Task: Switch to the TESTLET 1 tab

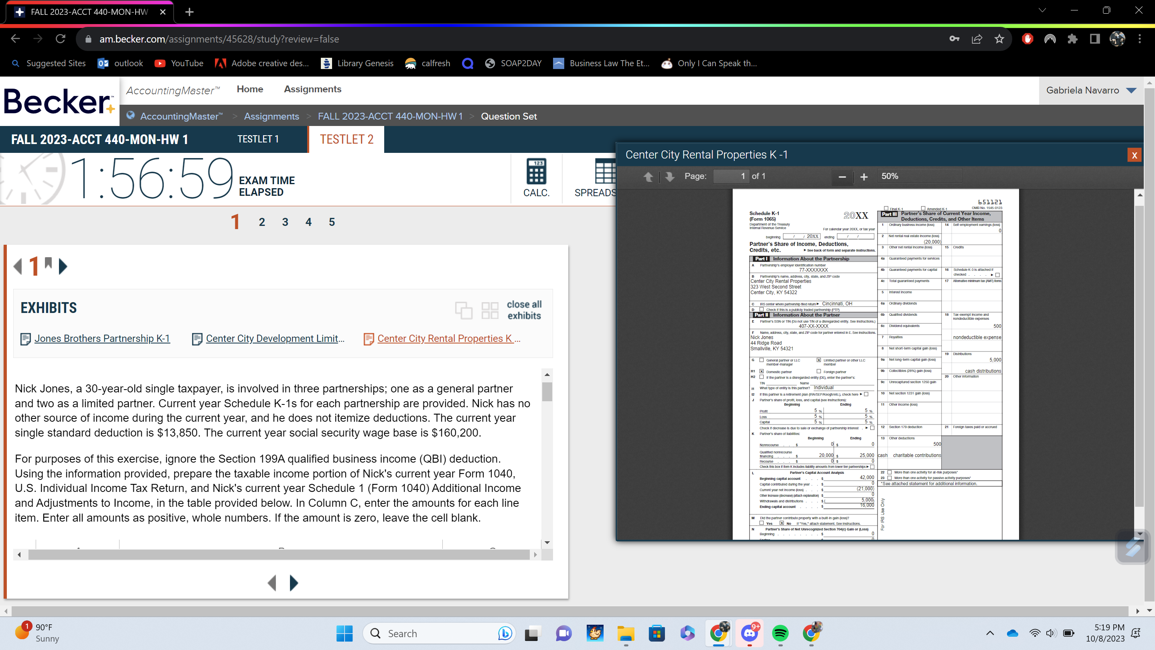Action: click(x=258, y=139)
